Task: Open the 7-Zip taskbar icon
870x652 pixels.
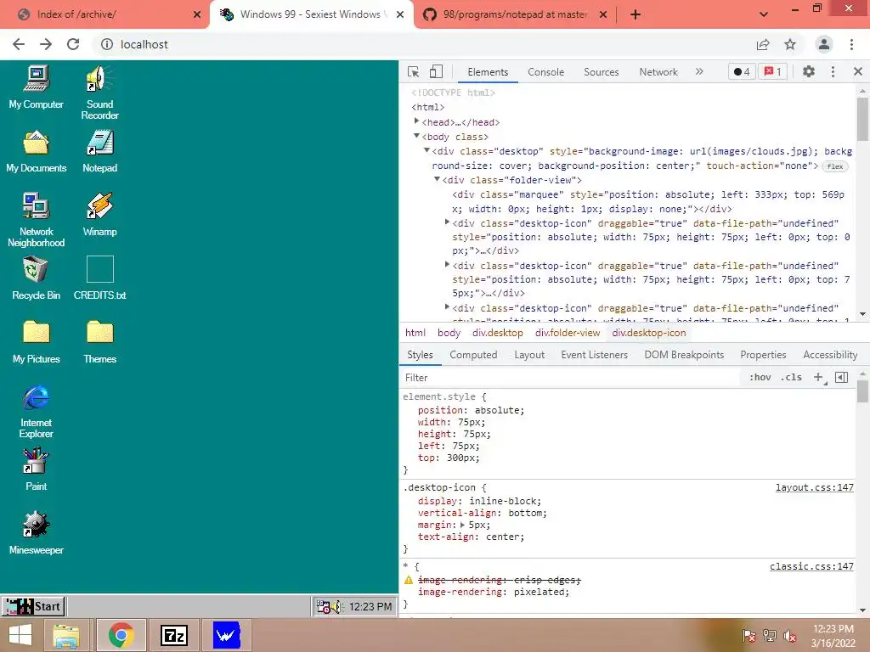Action: click(173, 635)
